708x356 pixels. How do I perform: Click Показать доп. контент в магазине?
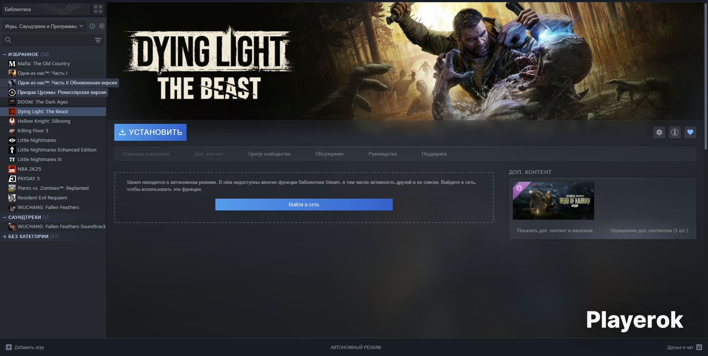555,231
